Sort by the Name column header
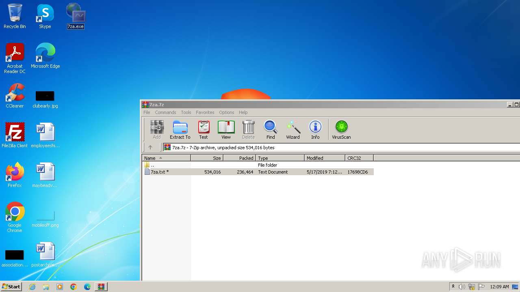 167,158
